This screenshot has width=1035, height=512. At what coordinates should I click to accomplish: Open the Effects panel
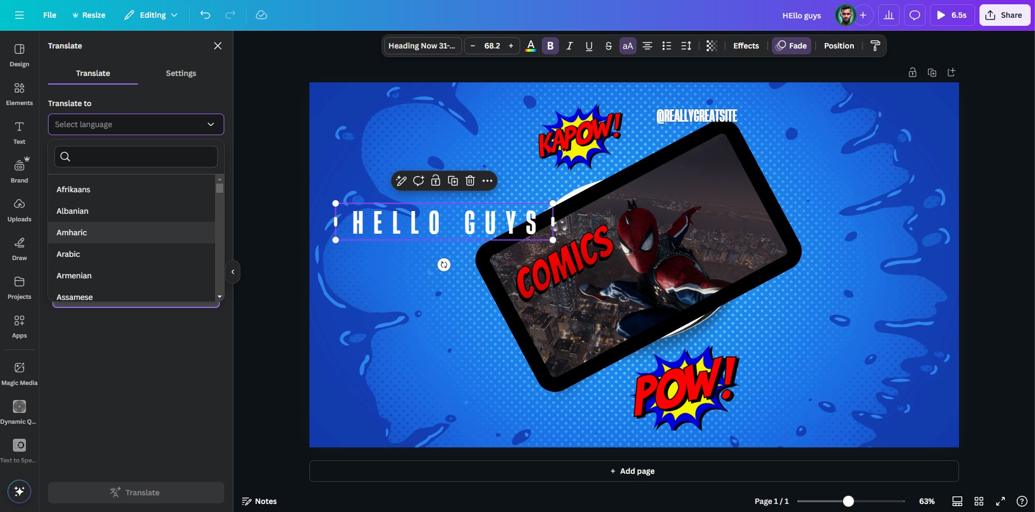coord(746,46)
